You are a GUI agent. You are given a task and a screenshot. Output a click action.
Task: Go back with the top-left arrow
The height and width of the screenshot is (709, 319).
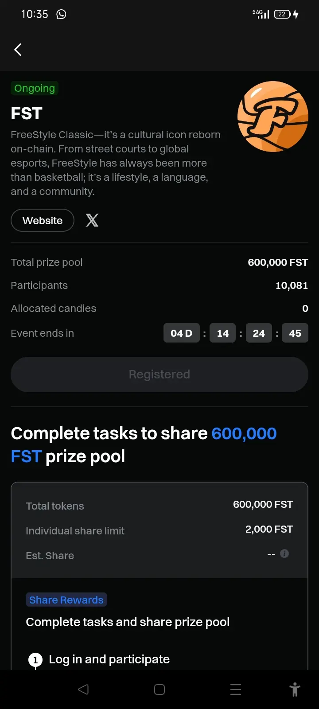[x=18, y=50]
